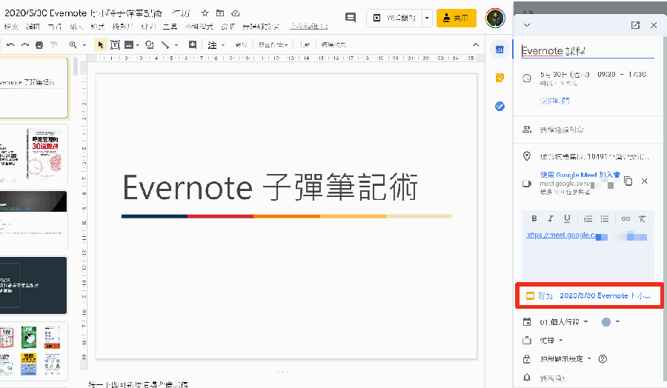
Task: Open the File menu
Action: click(11, 27)
